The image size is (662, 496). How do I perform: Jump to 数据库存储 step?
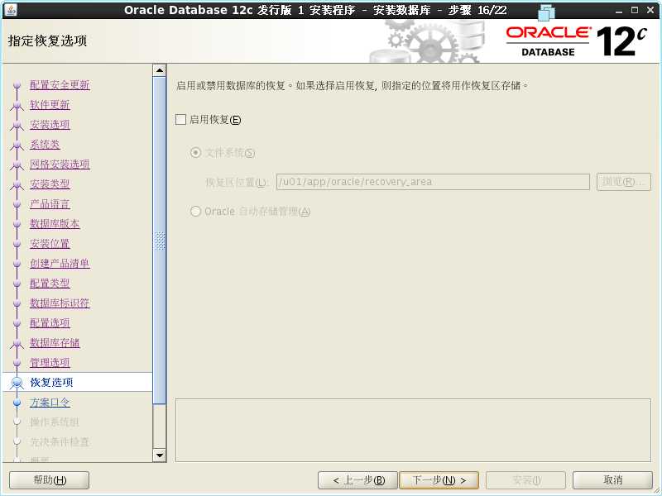(55, 342)
